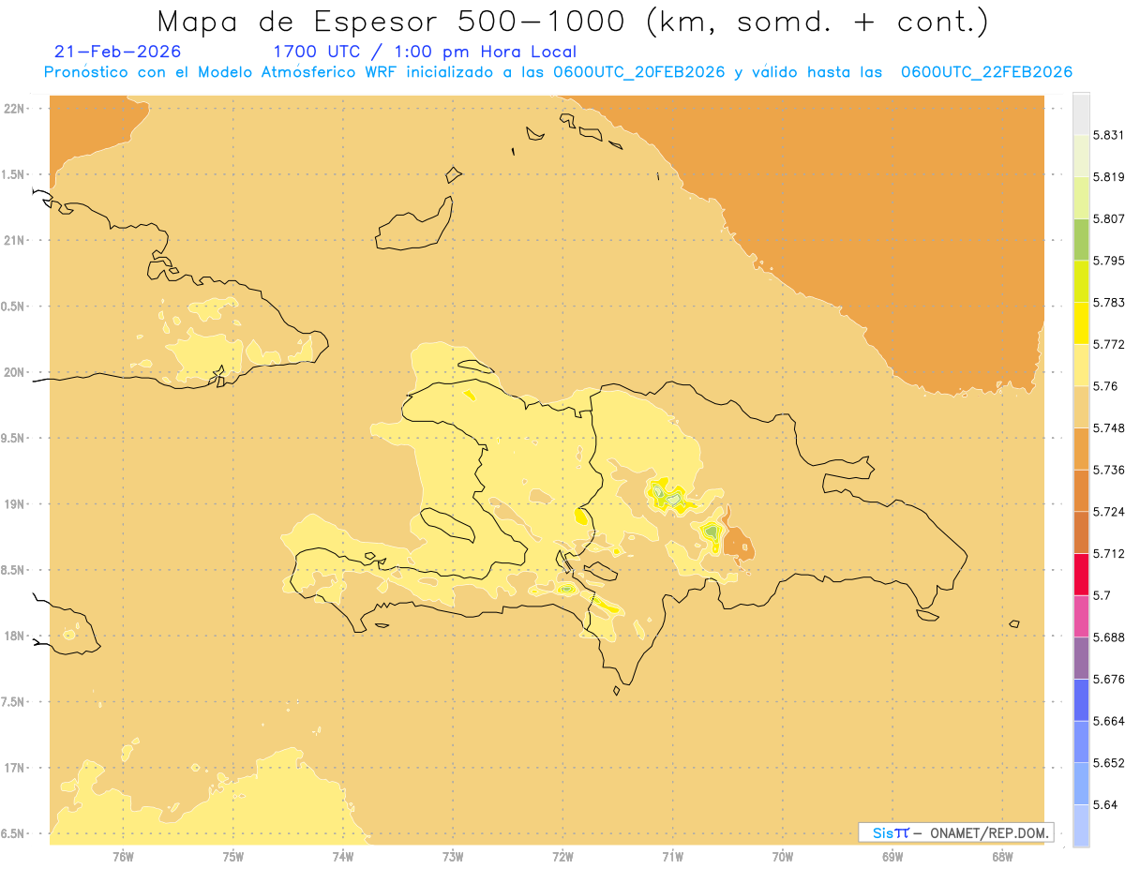Click the legend value 5.712

pyautogui.click(x=1108, y=554)
